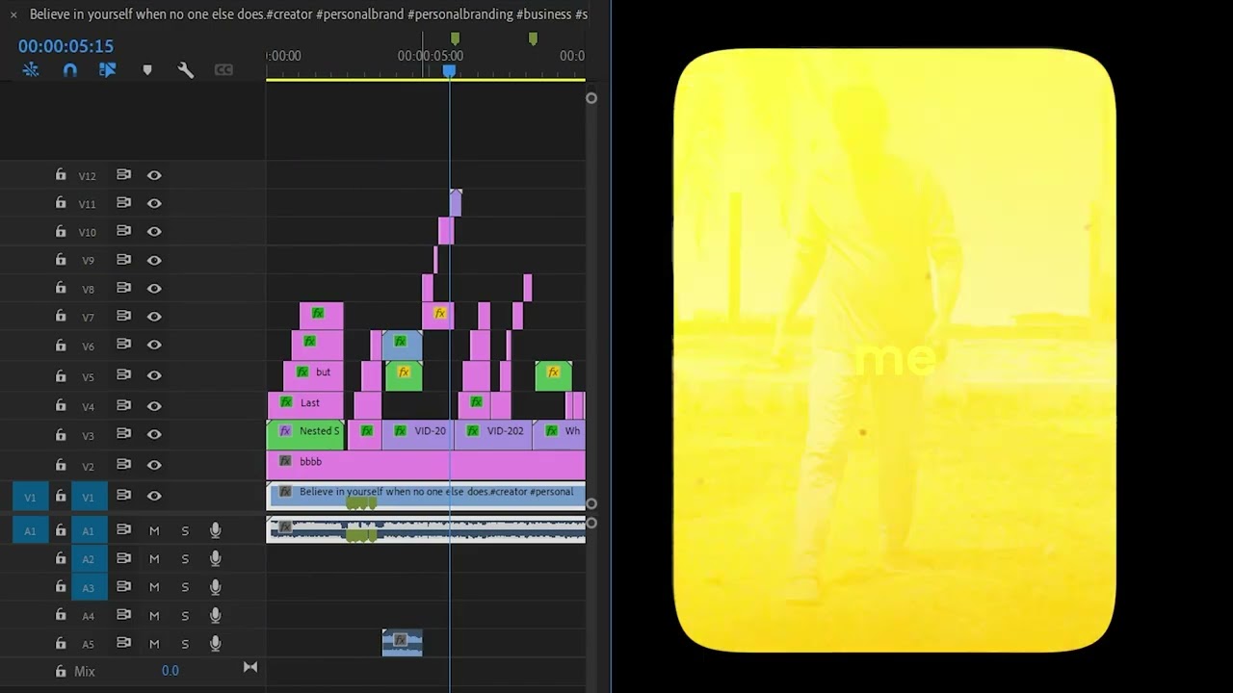Image resolution: width=1233 pixels, height=693 pixels.
Task: Mute the A4 audio track
Action: 154,615
